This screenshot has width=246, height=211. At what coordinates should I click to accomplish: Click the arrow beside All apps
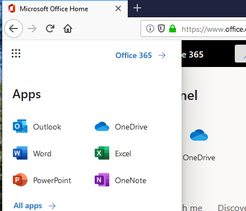(x=52, y=206)
